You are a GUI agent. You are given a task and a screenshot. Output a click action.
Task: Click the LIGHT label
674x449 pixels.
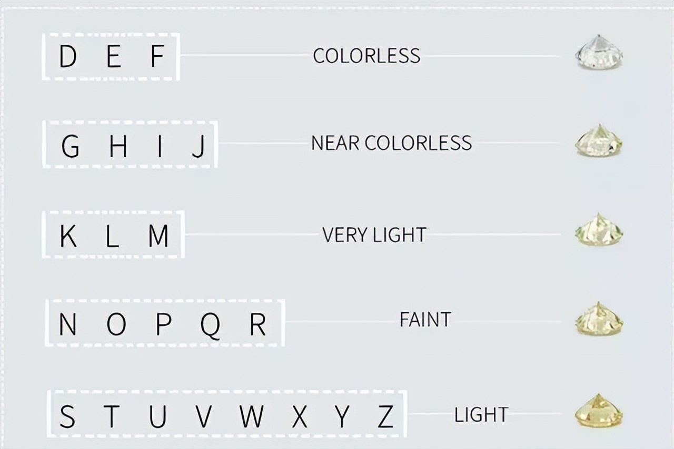[481, 415]
